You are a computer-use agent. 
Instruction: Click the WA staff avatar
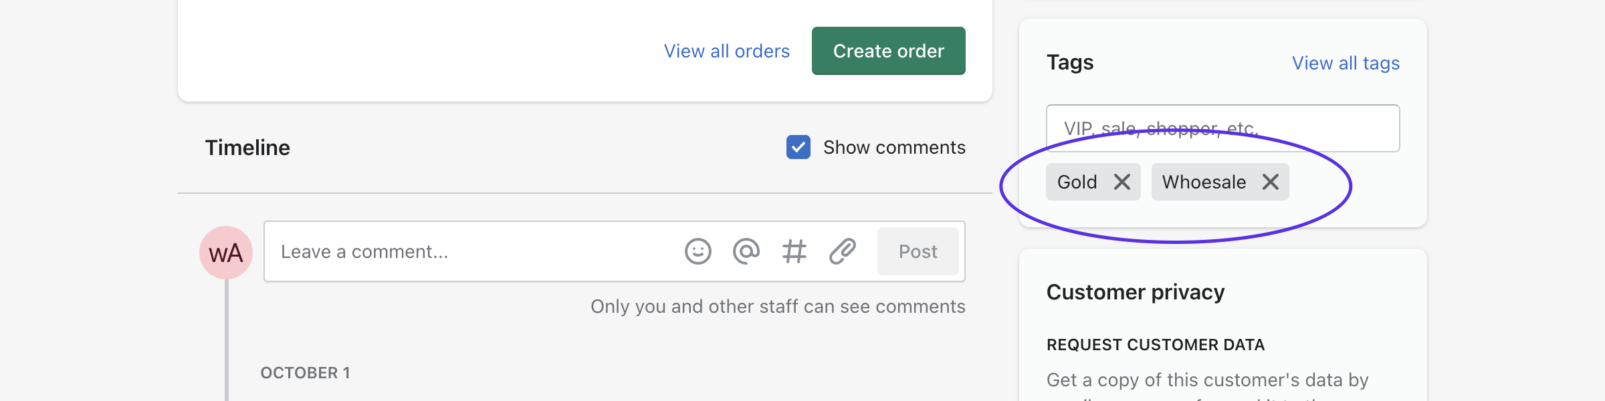tap(226, 253)
